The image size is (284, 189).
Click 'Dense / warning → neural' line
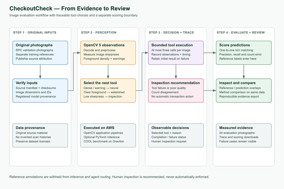click(101, 88)
